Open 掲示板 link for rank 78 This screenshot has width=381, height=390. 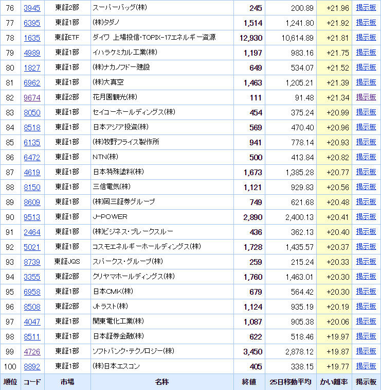tap(366, 38)
